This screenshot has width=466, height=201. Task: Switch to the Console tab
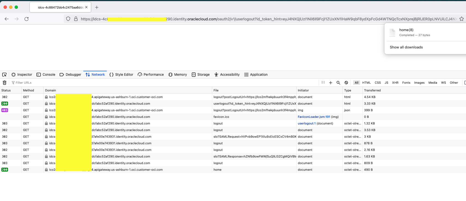coord(46,75)
